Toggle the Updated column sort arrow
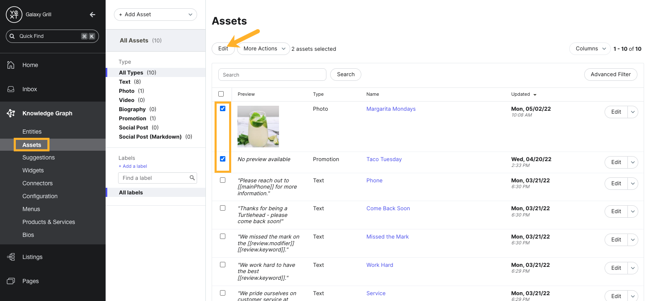This screenshot has height=301, width=647. [535, 94]
